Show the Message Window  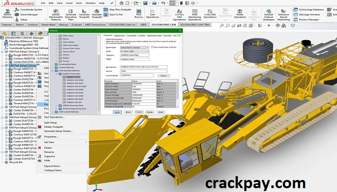pyautogui.click(x=307, y=14)
